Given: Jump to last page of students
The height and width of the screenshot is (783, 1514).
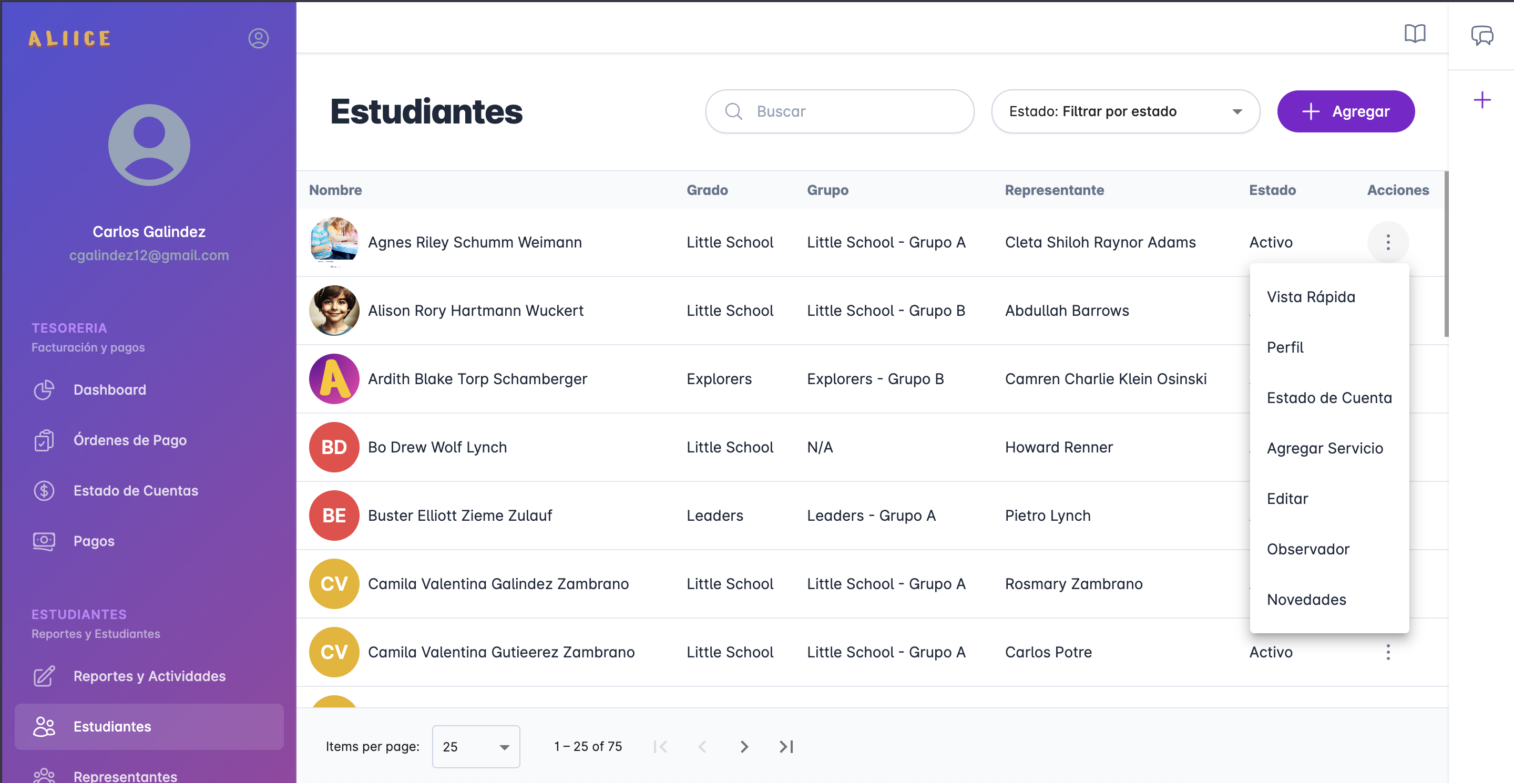Looking at the screenshot, I should (786, 747).
